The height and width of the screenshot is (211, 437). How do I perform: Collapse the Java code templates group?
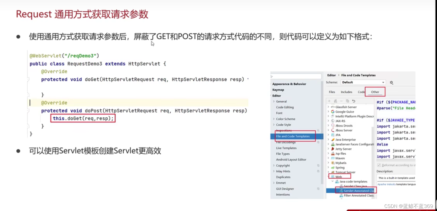coord(332,182)
